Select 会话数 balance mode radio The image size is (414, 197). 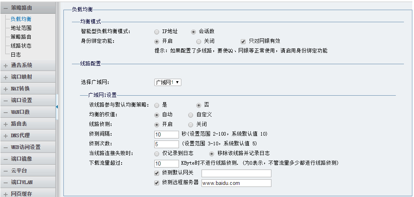(x=193, y=32)
